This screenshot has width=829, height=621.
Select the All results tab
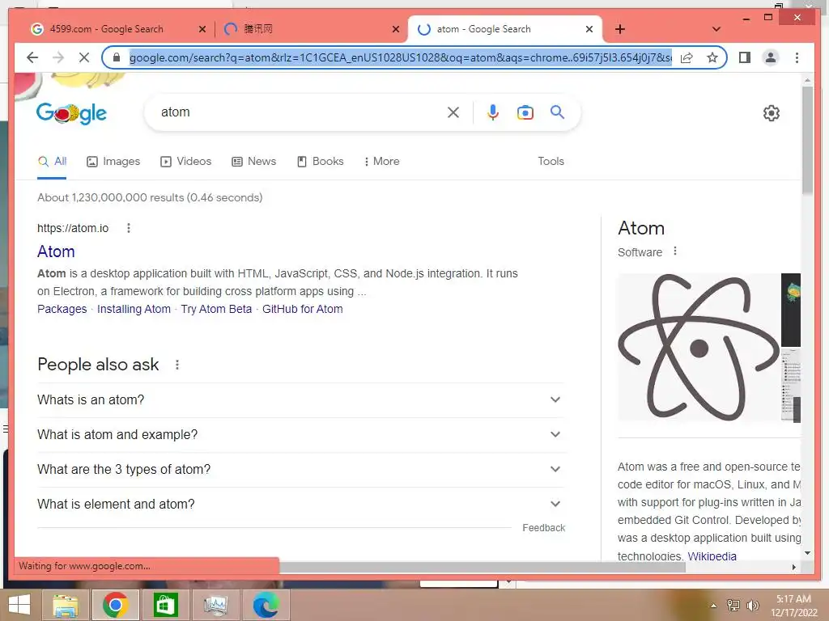[x=53, y=161]
